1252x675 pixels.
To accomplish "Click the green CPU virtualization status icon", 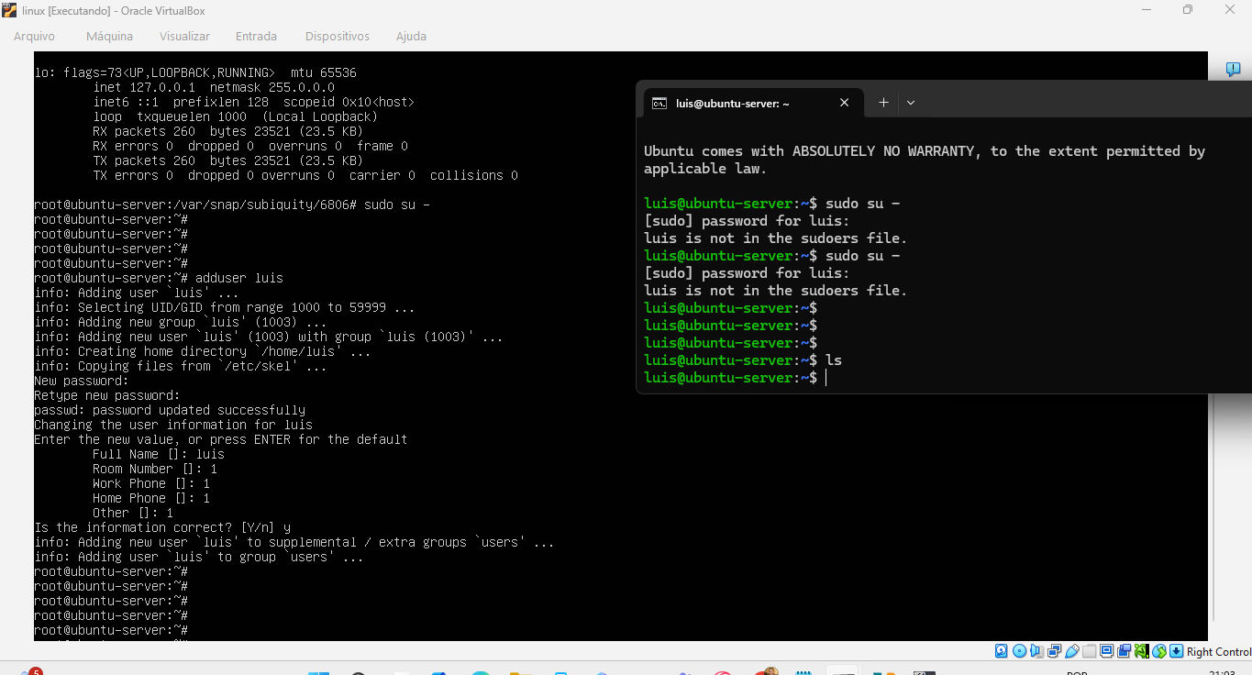I will pos(1142,651).
